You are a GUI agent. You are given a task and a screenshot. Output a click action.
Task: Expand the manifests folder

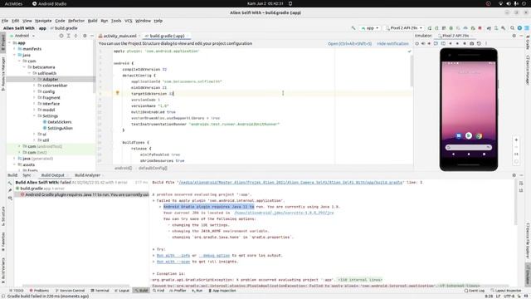15,49
